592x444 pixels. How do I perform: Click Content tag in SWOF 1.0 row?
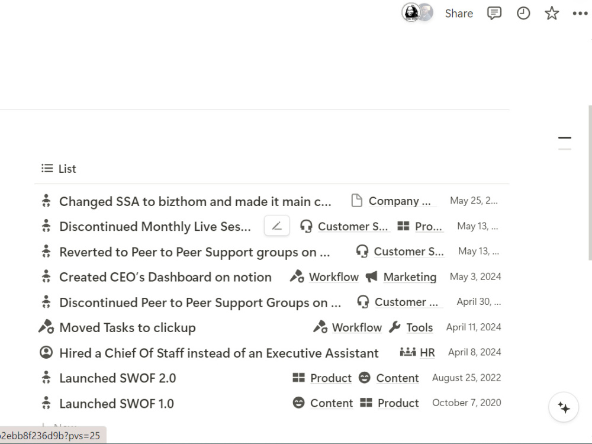[332, 403]
